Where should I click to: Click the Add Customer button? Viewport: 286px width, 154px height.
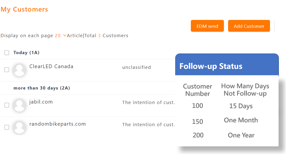(249, 26)
